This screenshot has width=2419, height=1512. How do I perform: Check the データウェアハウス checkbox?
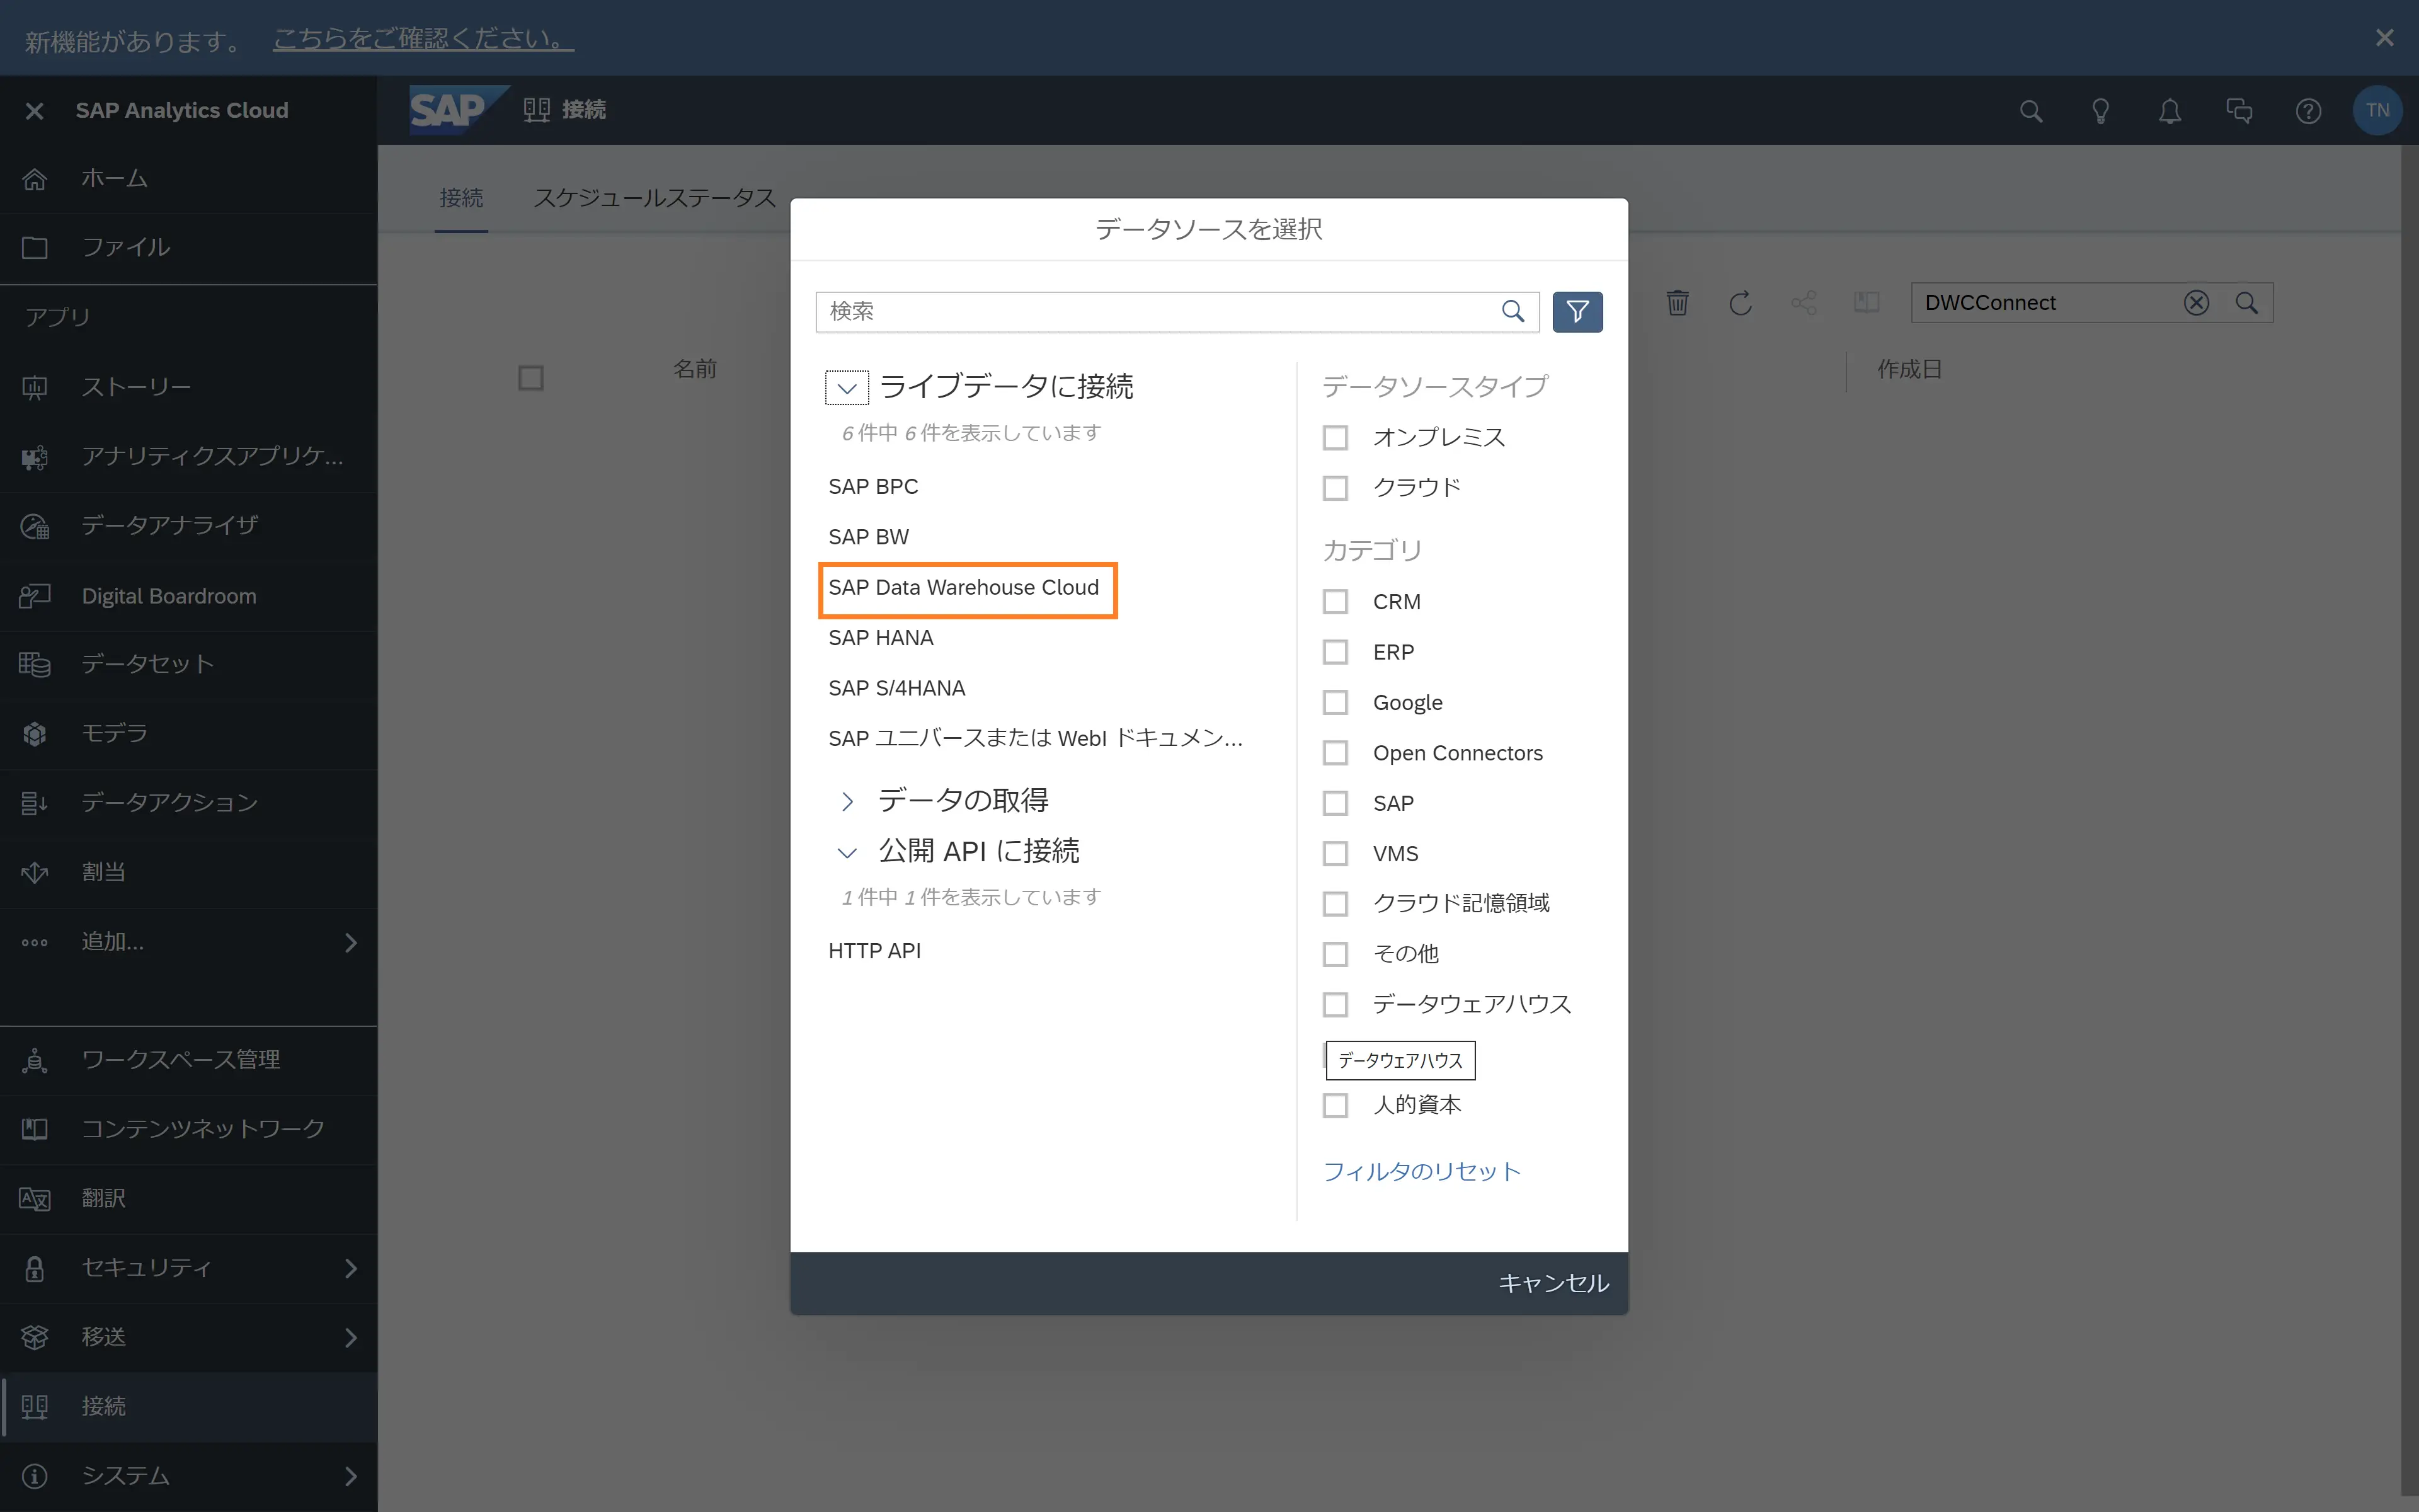(x=1334, y=1004)
